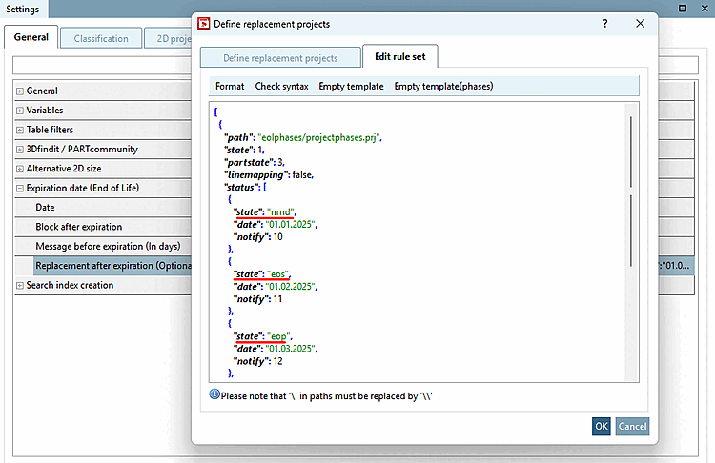
Task: Click the "eop" state value
Action: (278, 336)
